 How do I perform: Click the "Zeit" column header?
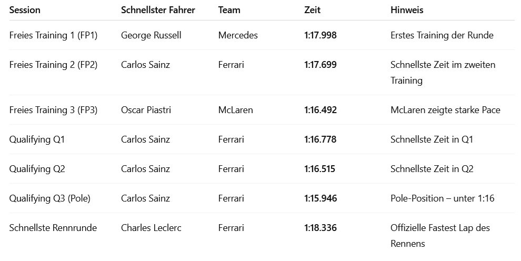click(312, 10)
